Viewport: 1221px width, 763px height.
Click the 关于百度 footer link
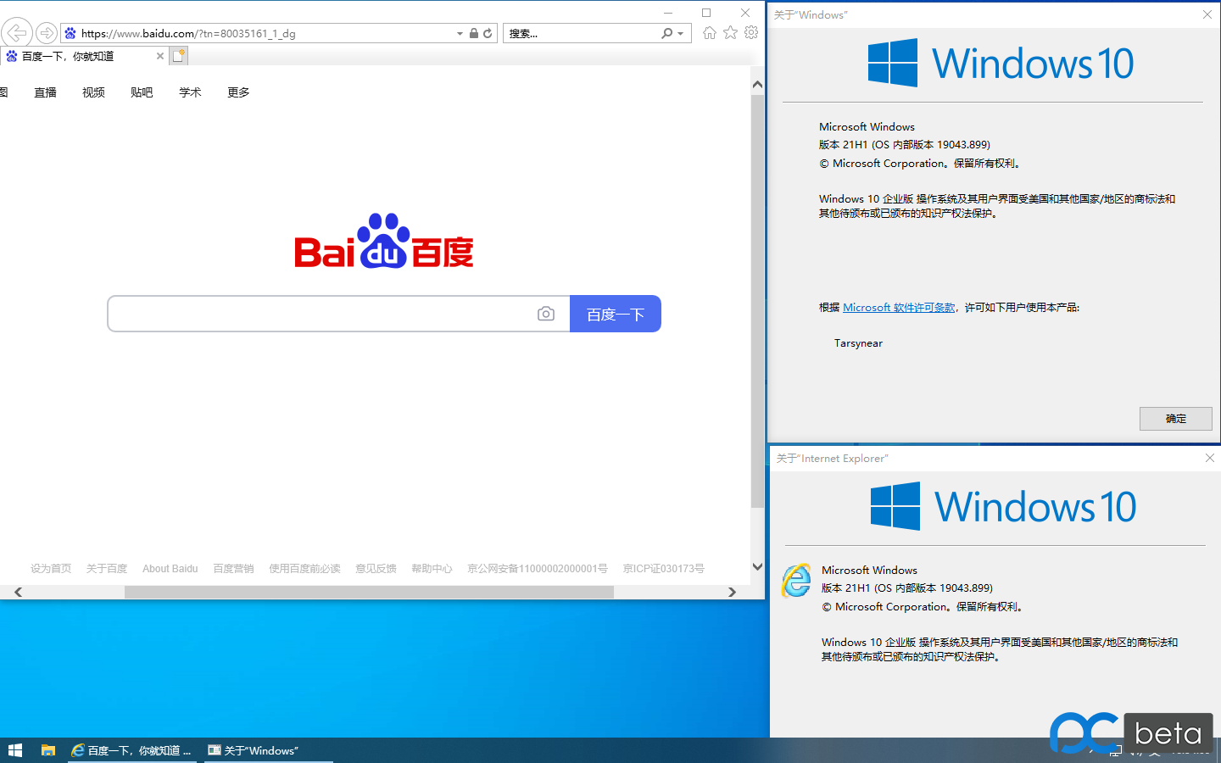107,569
